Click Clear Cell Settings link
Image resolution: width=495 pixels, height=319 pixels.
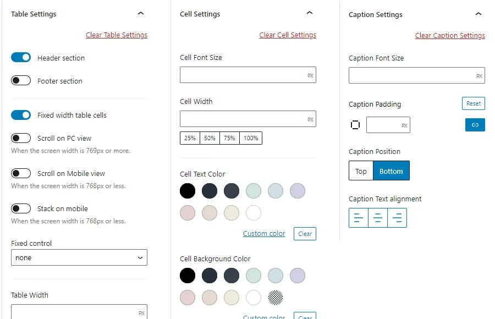pos(288,35)
